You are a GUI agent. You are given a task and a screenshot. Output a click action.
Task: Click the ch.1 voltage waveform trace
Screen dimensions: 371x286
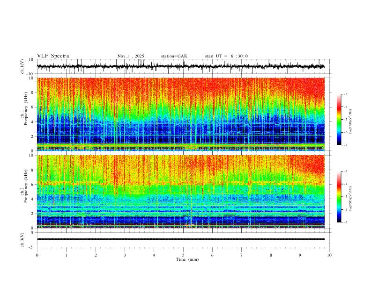(x=181, y=66)
